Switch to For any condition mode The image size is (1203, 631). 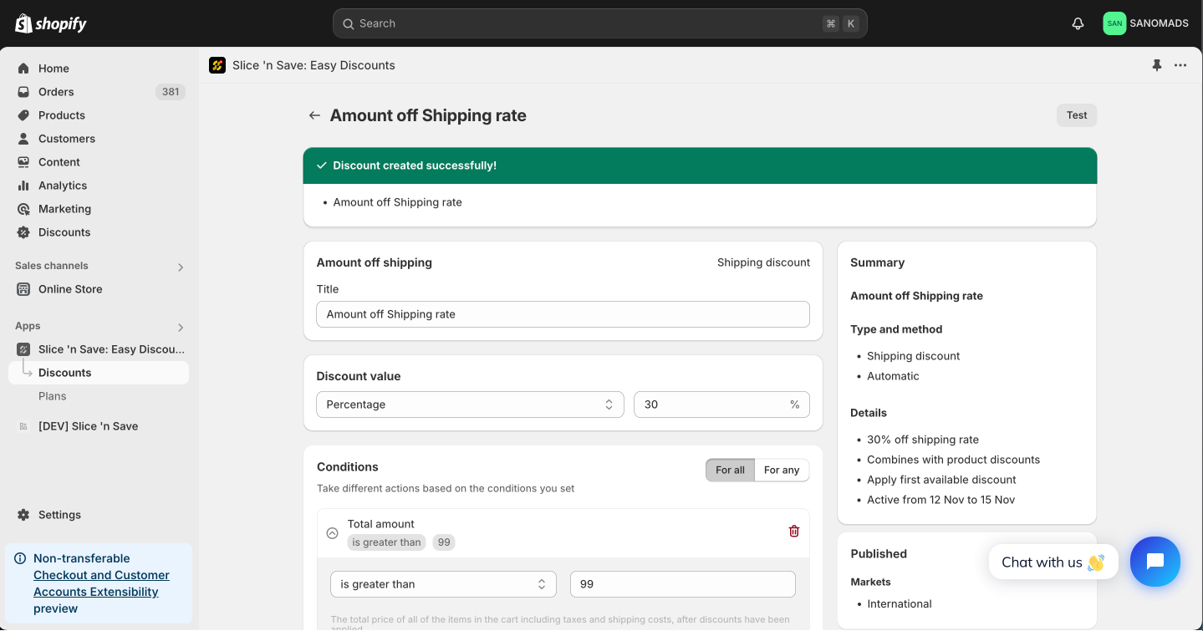click(x=782, y=470)
